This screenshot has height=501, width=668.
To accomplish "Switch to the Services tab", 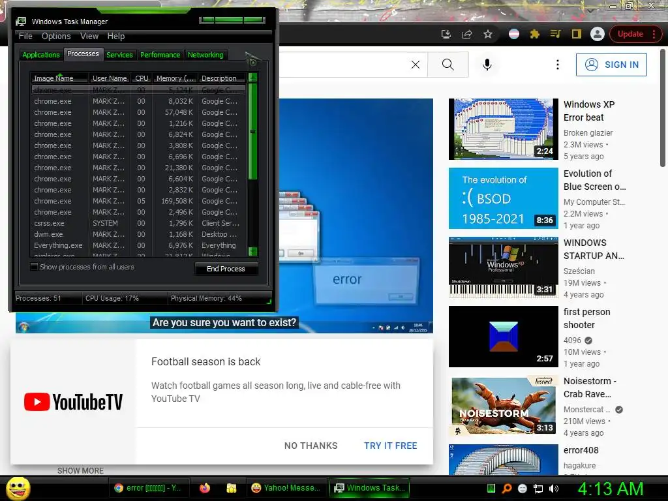I will (x=119, y=55).
